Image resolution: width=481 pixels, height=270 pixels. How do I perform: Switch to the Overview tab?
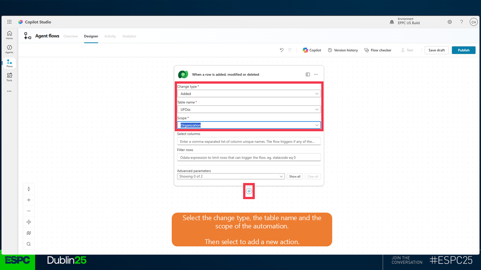pos(71,36)
